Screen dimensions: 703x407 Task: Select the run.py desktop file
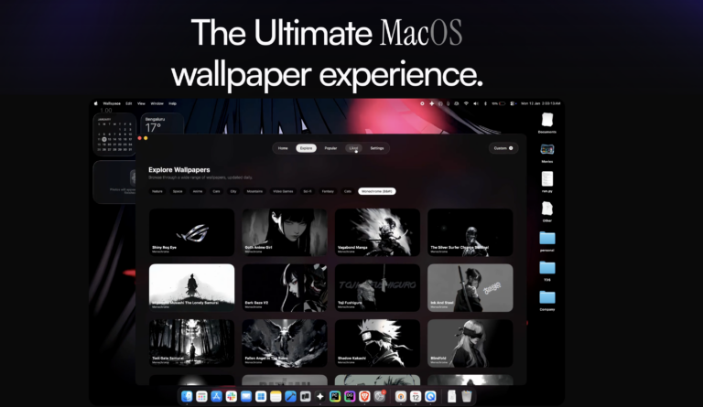pyautogui.click(x=547, y=182)
